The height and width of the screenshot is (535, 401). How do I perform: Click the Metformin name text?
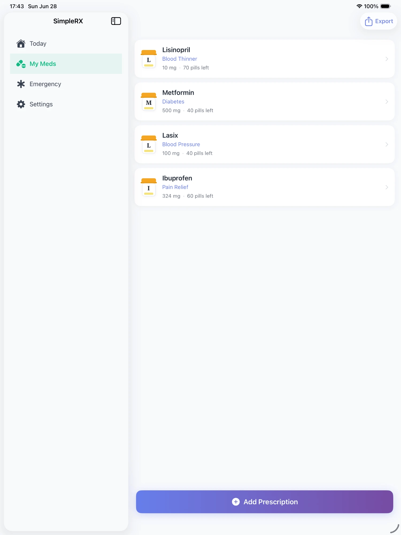pyautogui.click(x=178, y=93)
